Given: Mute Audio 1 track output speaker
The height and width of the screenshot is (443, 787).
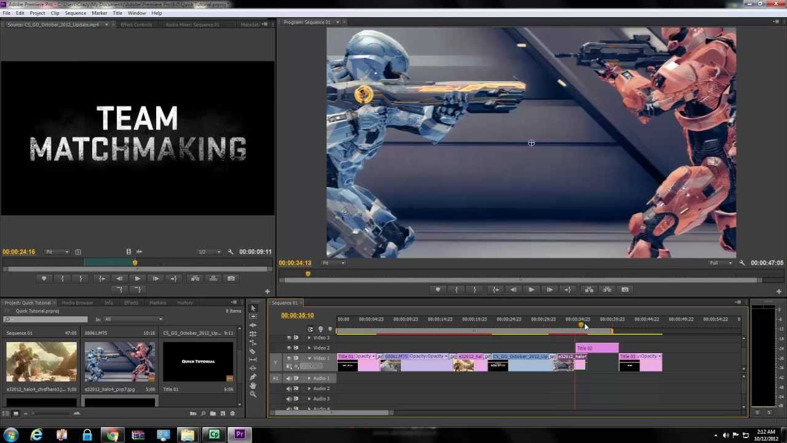Looking at the screenshot, I should [289, 378].
